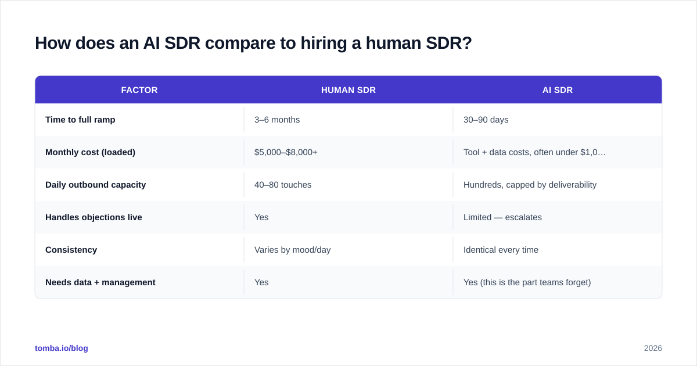Select the truncated 'Tool + data costs' cell
697x366 pixels.
pyautogui.click(x=558, y=152)
